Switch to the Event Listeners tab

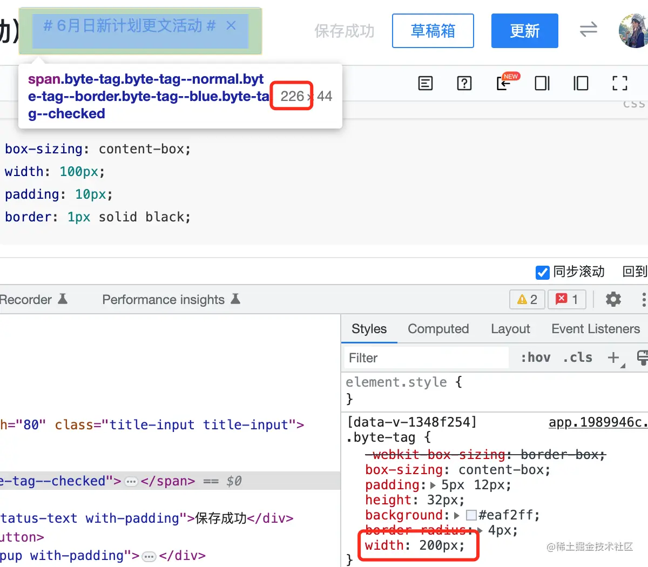[596, 329]
